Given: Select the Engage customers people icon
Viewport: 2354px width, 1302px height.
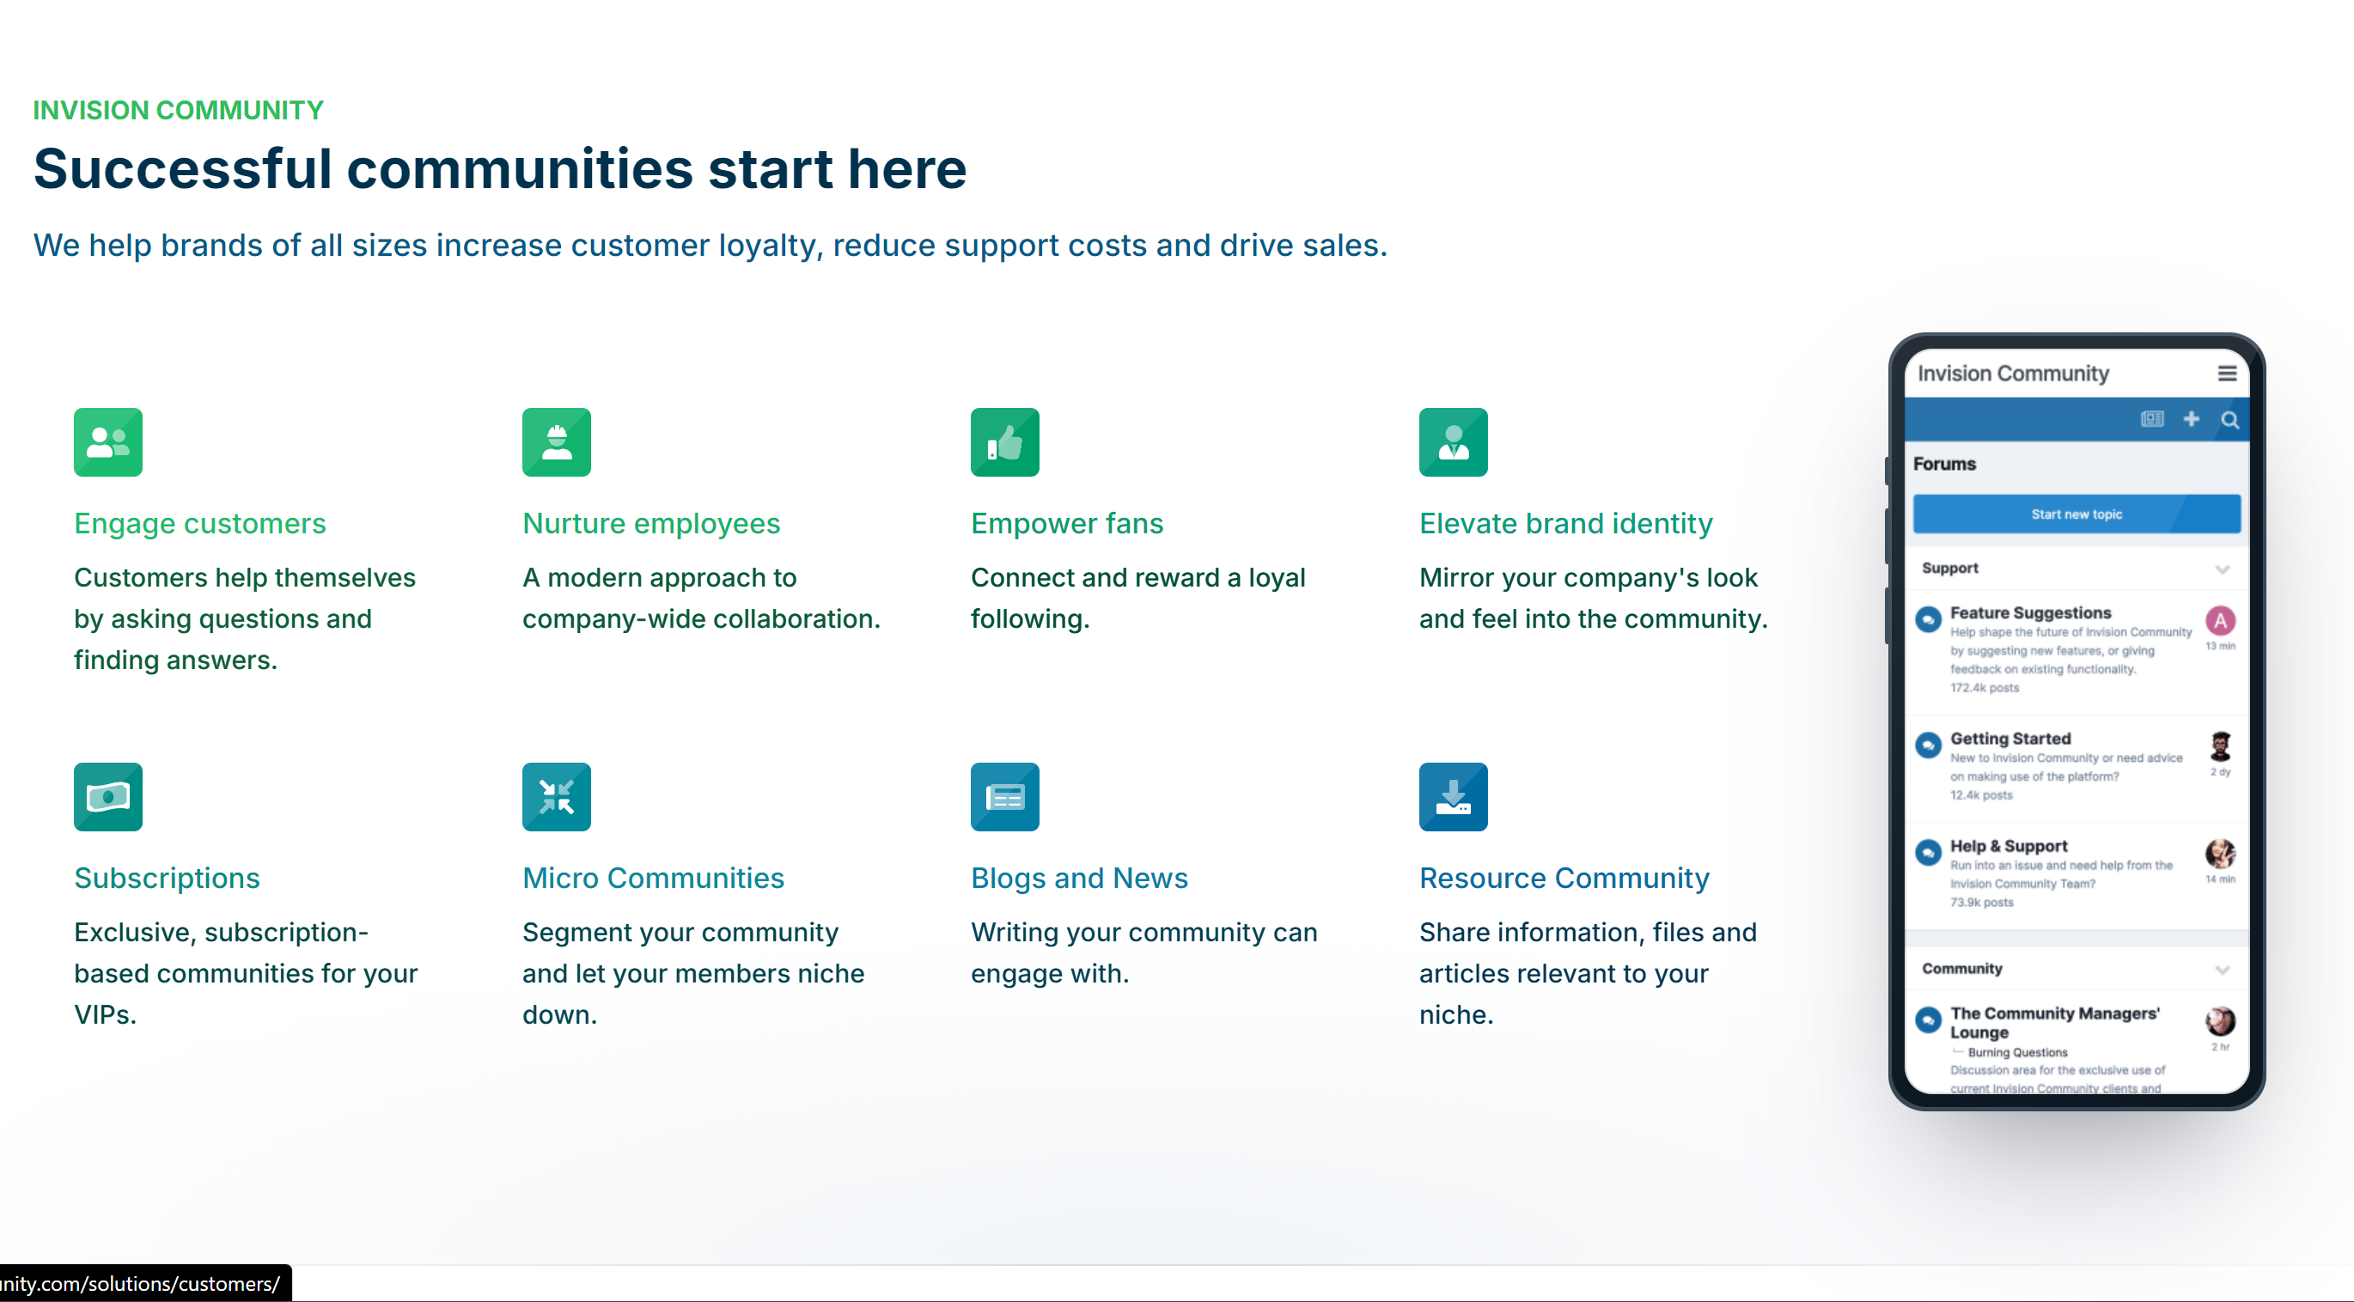Looking at the screenshot, I should (x=108, y=441).
